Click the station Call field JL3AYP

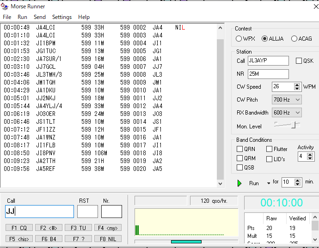pos(268,61)
